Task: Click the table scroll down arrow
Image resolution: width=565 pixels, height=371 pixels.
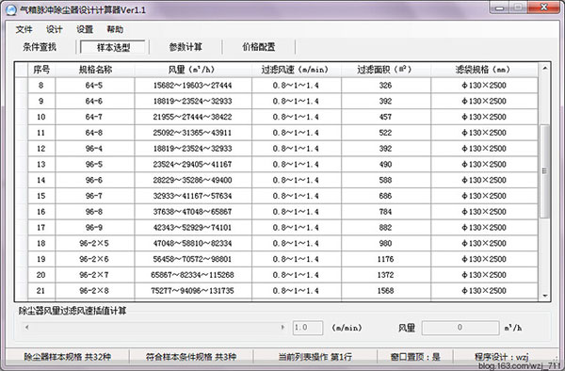Action: pyautogui.click(x=545, y=296)
